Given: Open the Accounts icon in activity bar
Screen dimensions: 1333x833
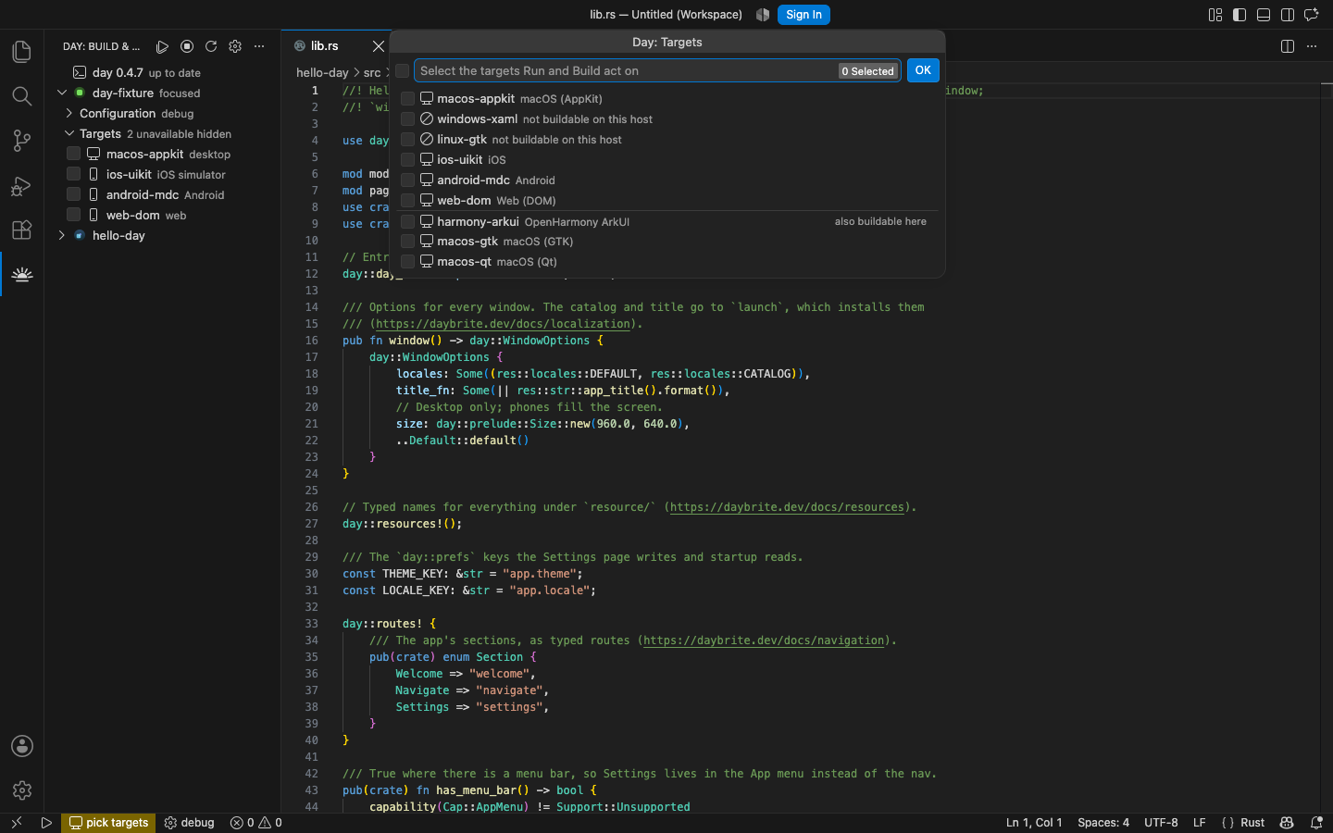Looking at the screenshot, I should coord(22,746).
